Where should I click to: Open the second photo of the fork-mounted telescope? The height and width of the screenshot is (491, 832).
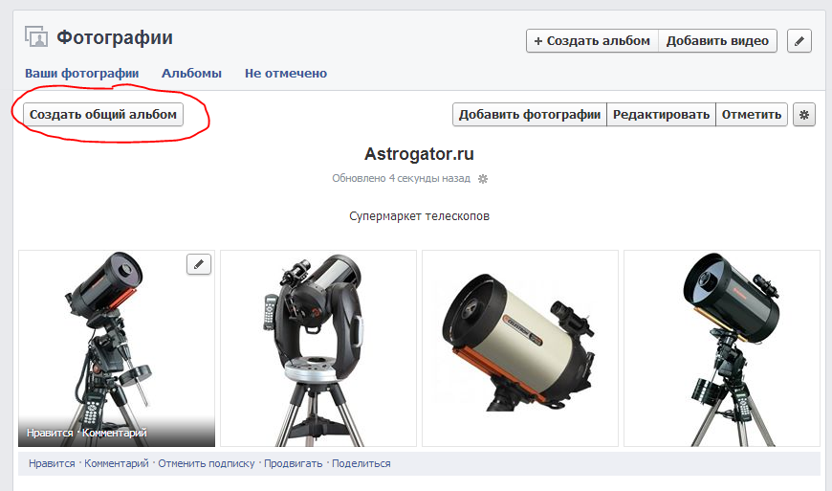318,348
